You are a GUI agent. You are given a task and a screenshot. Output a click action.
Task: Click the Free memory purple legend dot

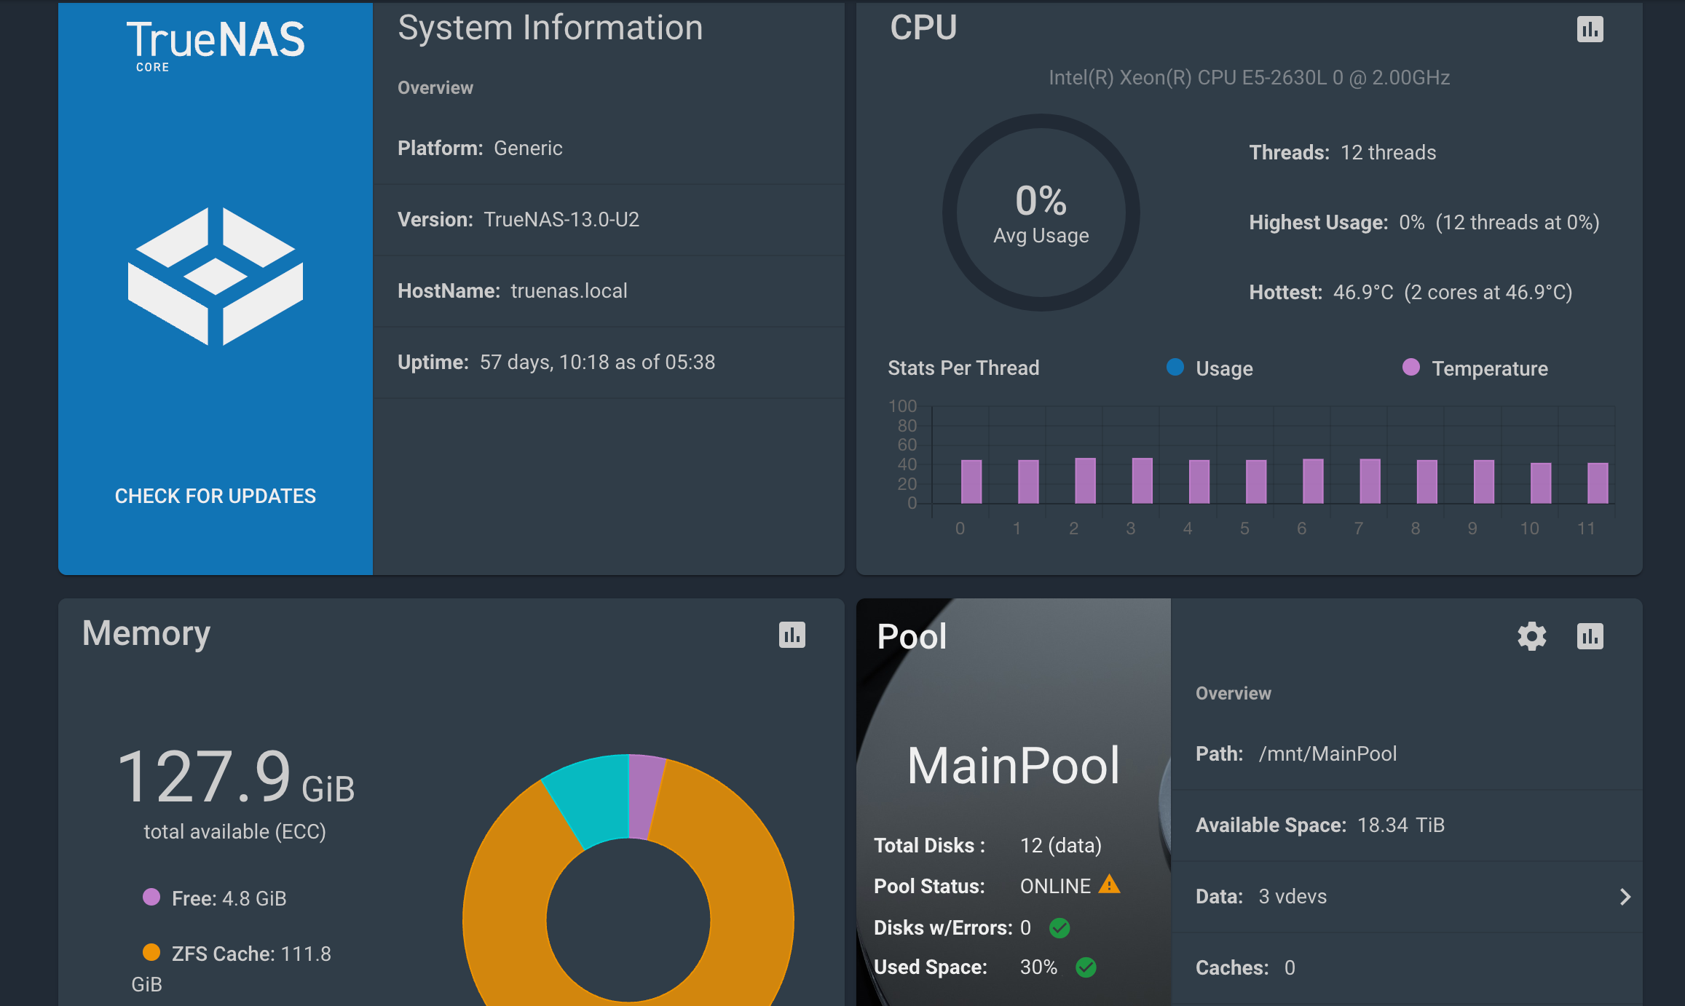coord(151,897)
